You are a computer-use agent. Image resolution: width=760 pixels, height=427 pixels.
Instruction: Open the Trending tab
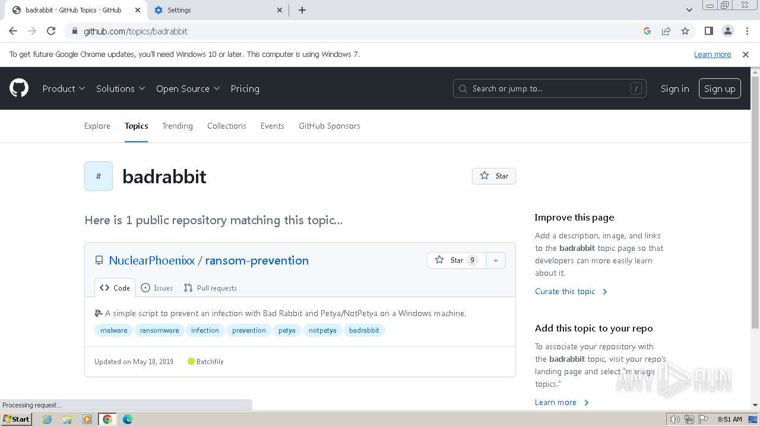(178, 126)
